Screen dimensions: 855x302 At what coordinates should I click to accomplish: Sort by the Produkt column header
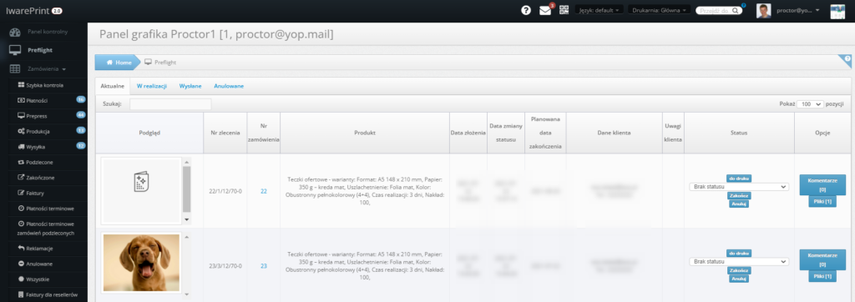(x=365, y=133)
